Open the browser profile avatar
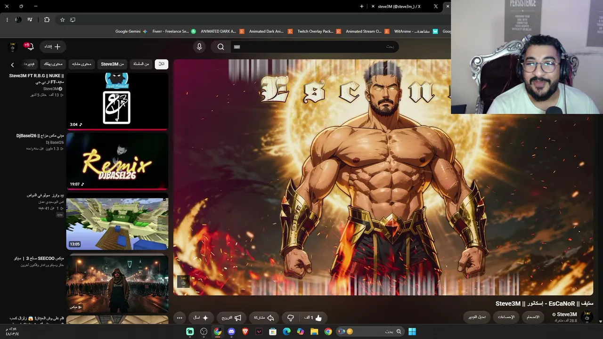This screenshot has width=603, height=339. click(18, 20)
